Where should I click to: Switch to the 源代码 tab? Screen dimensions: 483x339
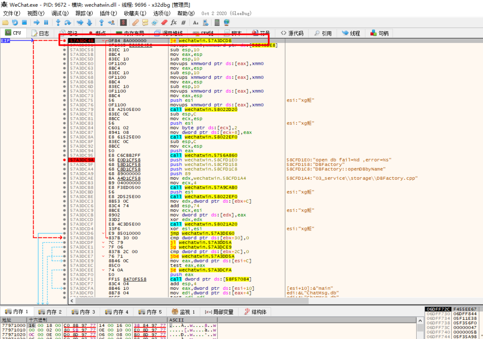click(x=292, y=33)
